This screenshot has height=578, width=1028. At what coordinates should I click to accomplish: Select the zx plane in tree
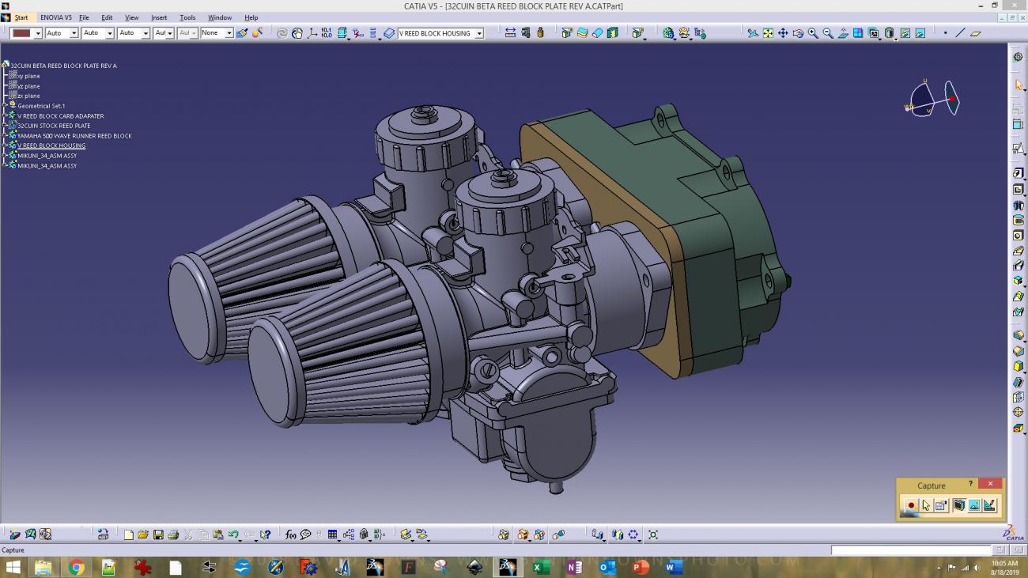[28, 96]
